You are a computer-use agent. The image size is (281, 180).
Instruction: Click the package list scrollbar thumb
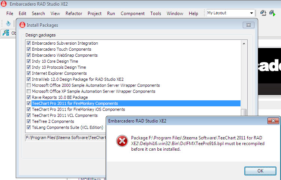pyautogui.click(x=244, y=112)
